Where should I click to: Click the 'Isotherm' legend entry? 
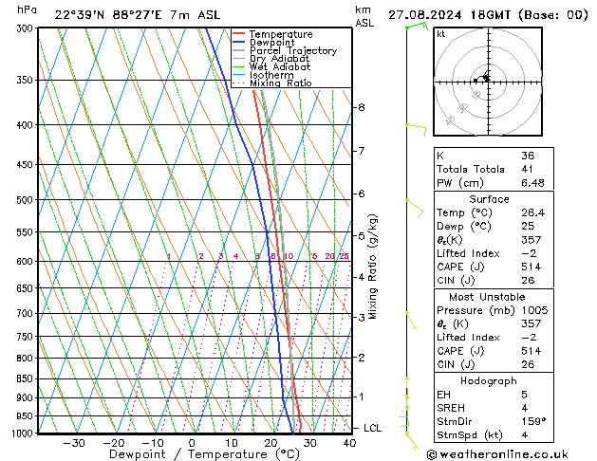(x=271, y=75)
